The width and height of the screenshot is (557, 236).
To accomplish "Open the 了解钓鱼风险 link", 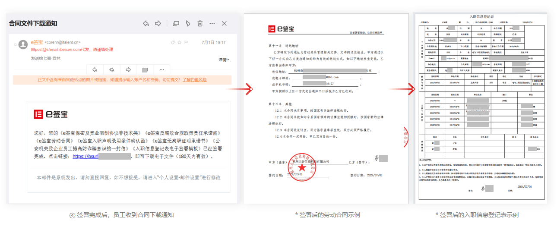I will [x=195, y=80].
